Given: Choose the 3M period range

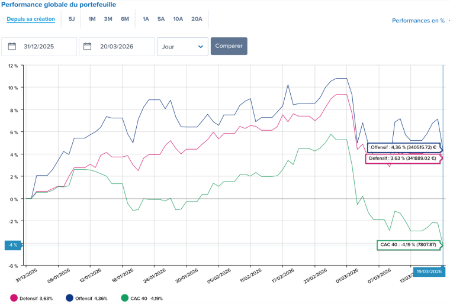Looking at the screenshot, I should tap(108, 19).
